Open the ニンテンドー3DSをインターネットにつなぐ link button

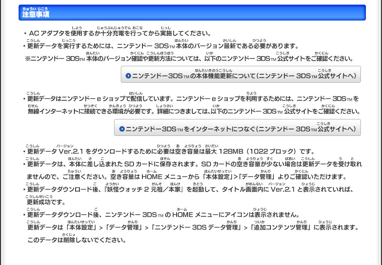(237, 127)
